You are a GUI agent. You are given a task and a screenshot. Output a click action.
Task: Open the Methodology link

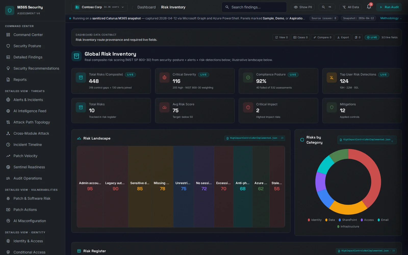click(391, 18)
